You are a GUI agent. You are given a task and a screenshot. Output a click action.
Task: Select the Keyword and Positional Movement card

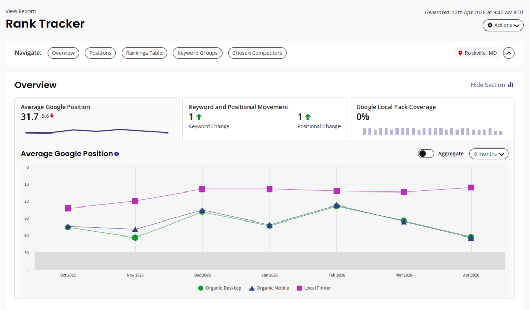click(x=264, y=120)
